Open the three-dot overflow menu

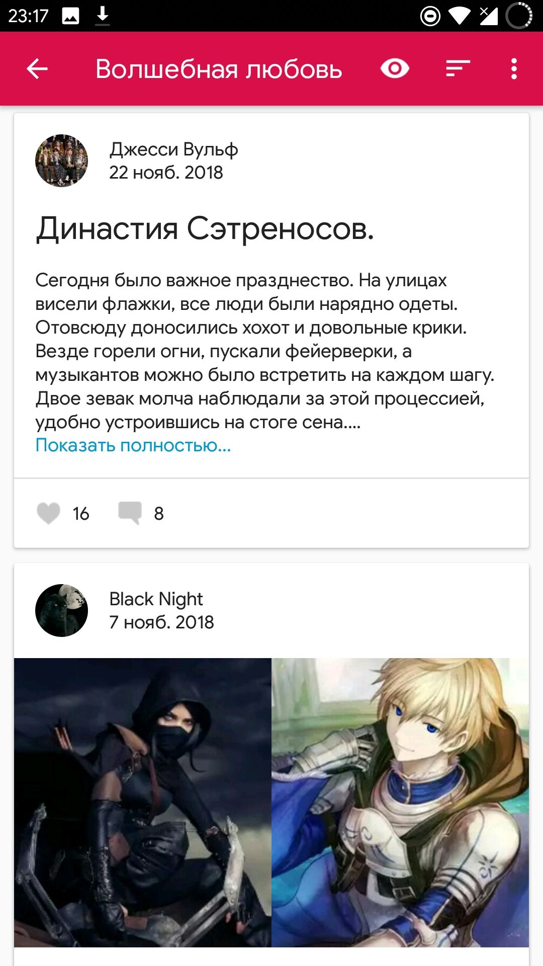click(x=513, y=69)
